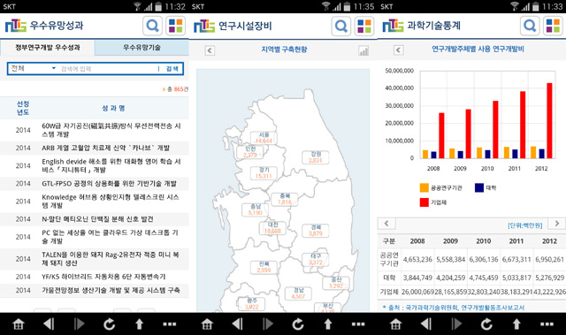Click the 4,653,236 table cell
Viewport: 566px width, 335px height.
tap(417, 259)
